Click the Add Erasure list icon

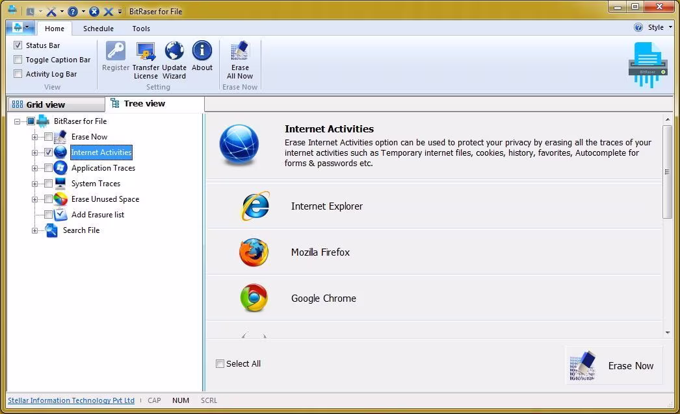[x=60, y=214]
